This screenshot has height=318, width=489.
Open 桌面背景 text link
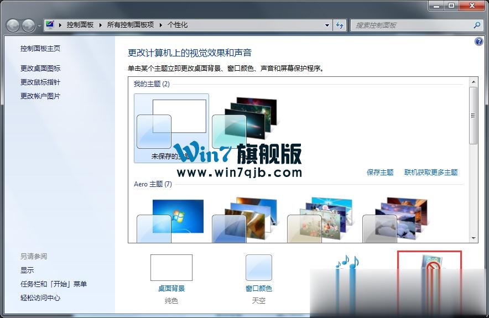(x=171, y=288)
